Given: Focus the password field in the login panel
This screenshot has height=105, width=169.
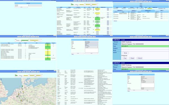Looking at the screenshot, I should click(x=35, y=6).
